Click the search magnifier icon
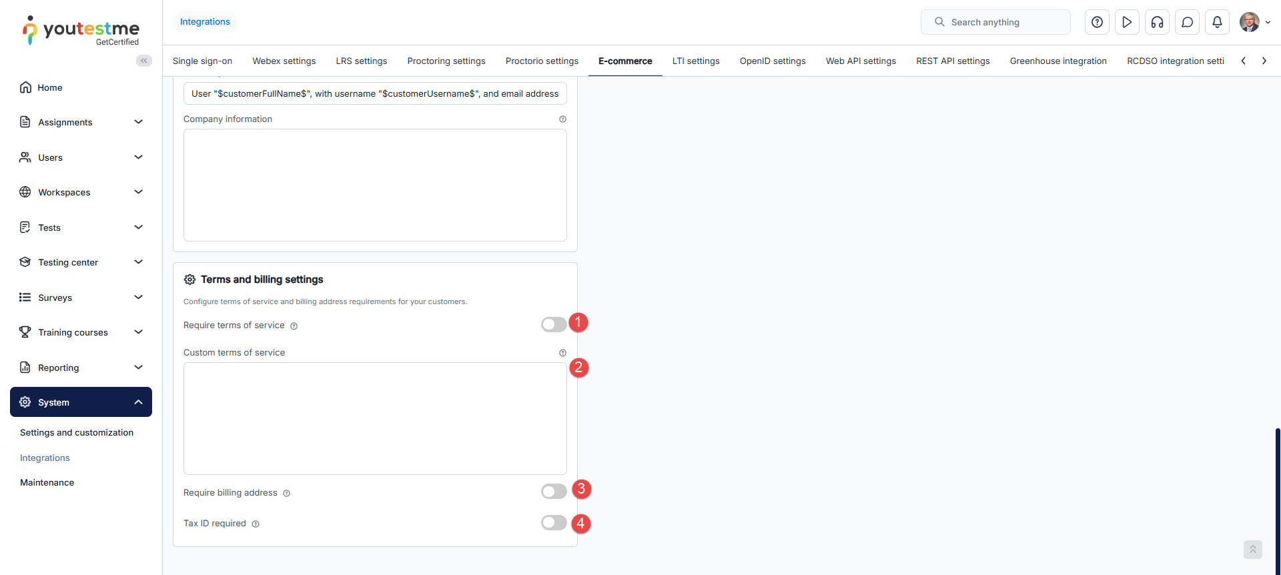Image resolution: width=1281 pixels, height=575 pixels. pyautogui.click(x=939, y=22)
